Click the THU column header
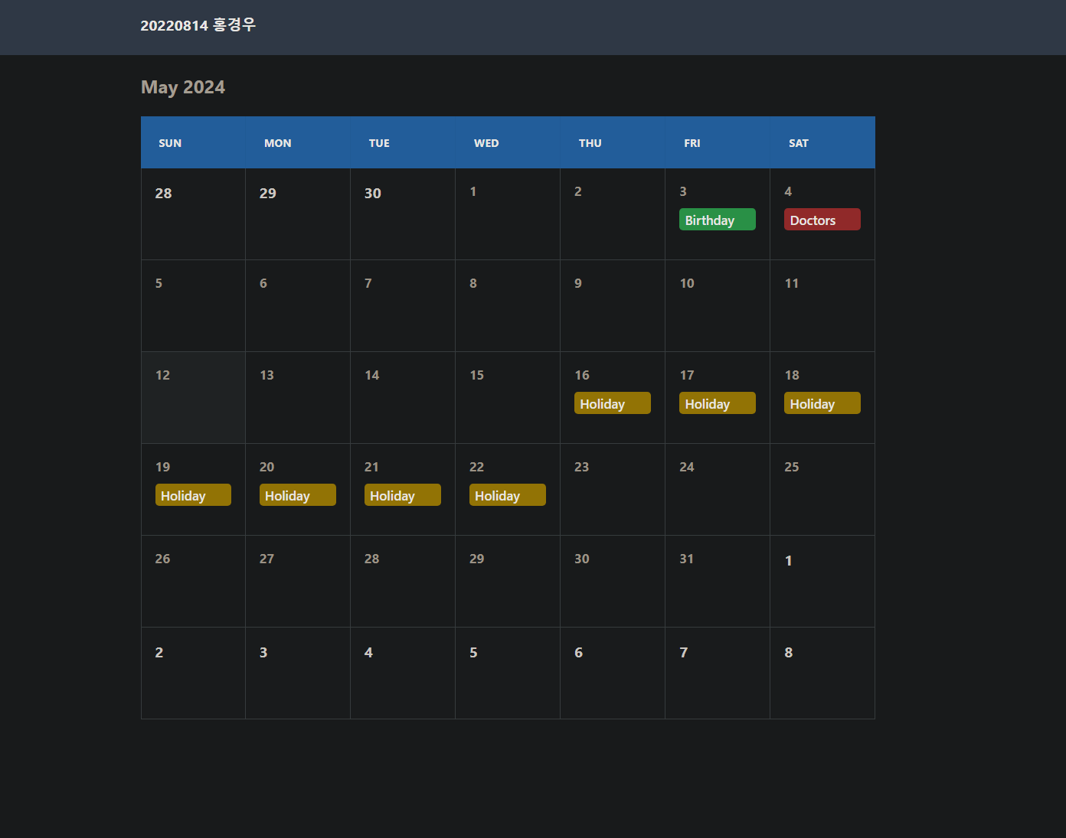 pyautogui.click(x=613, y=142)
